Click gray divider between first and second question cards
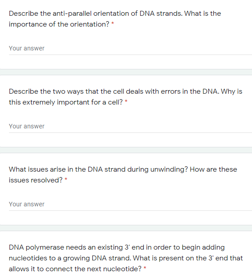The width and height of the screenshot is (252, 278). click(x=126, y=72)
